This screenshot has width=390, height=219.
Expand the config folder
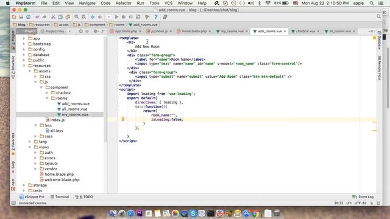point(24,49)
